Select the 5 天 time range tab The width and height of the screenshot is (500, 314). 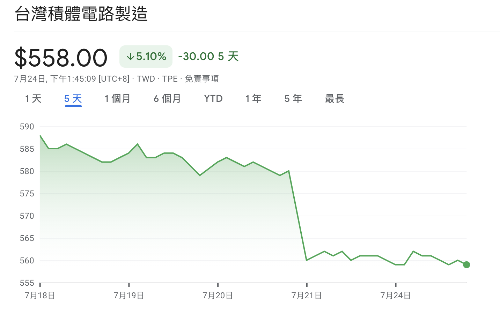tap(73, 99)
